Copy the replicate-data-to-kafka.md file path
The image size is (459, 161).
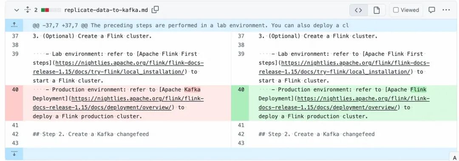pos(155,10)
